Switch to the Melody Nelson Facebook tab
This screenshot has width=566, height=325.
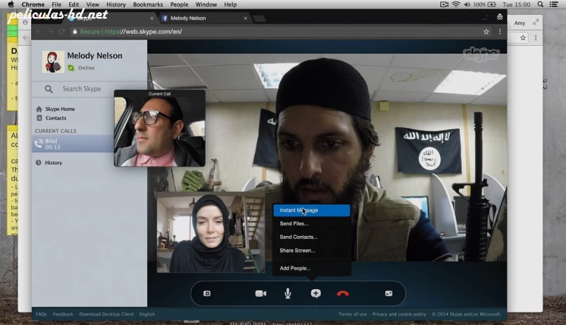pos(200,18)
